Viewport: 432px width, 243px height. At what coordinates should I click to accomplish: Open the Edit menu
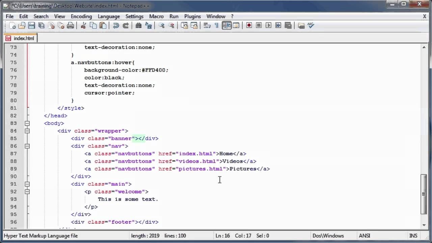click(x=24, y=16)
